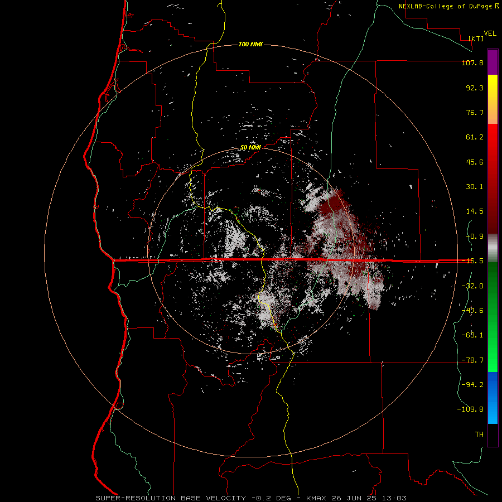Click the VEL label above the color scale
The width and height of the screenshot is (502, 502).
490,33
